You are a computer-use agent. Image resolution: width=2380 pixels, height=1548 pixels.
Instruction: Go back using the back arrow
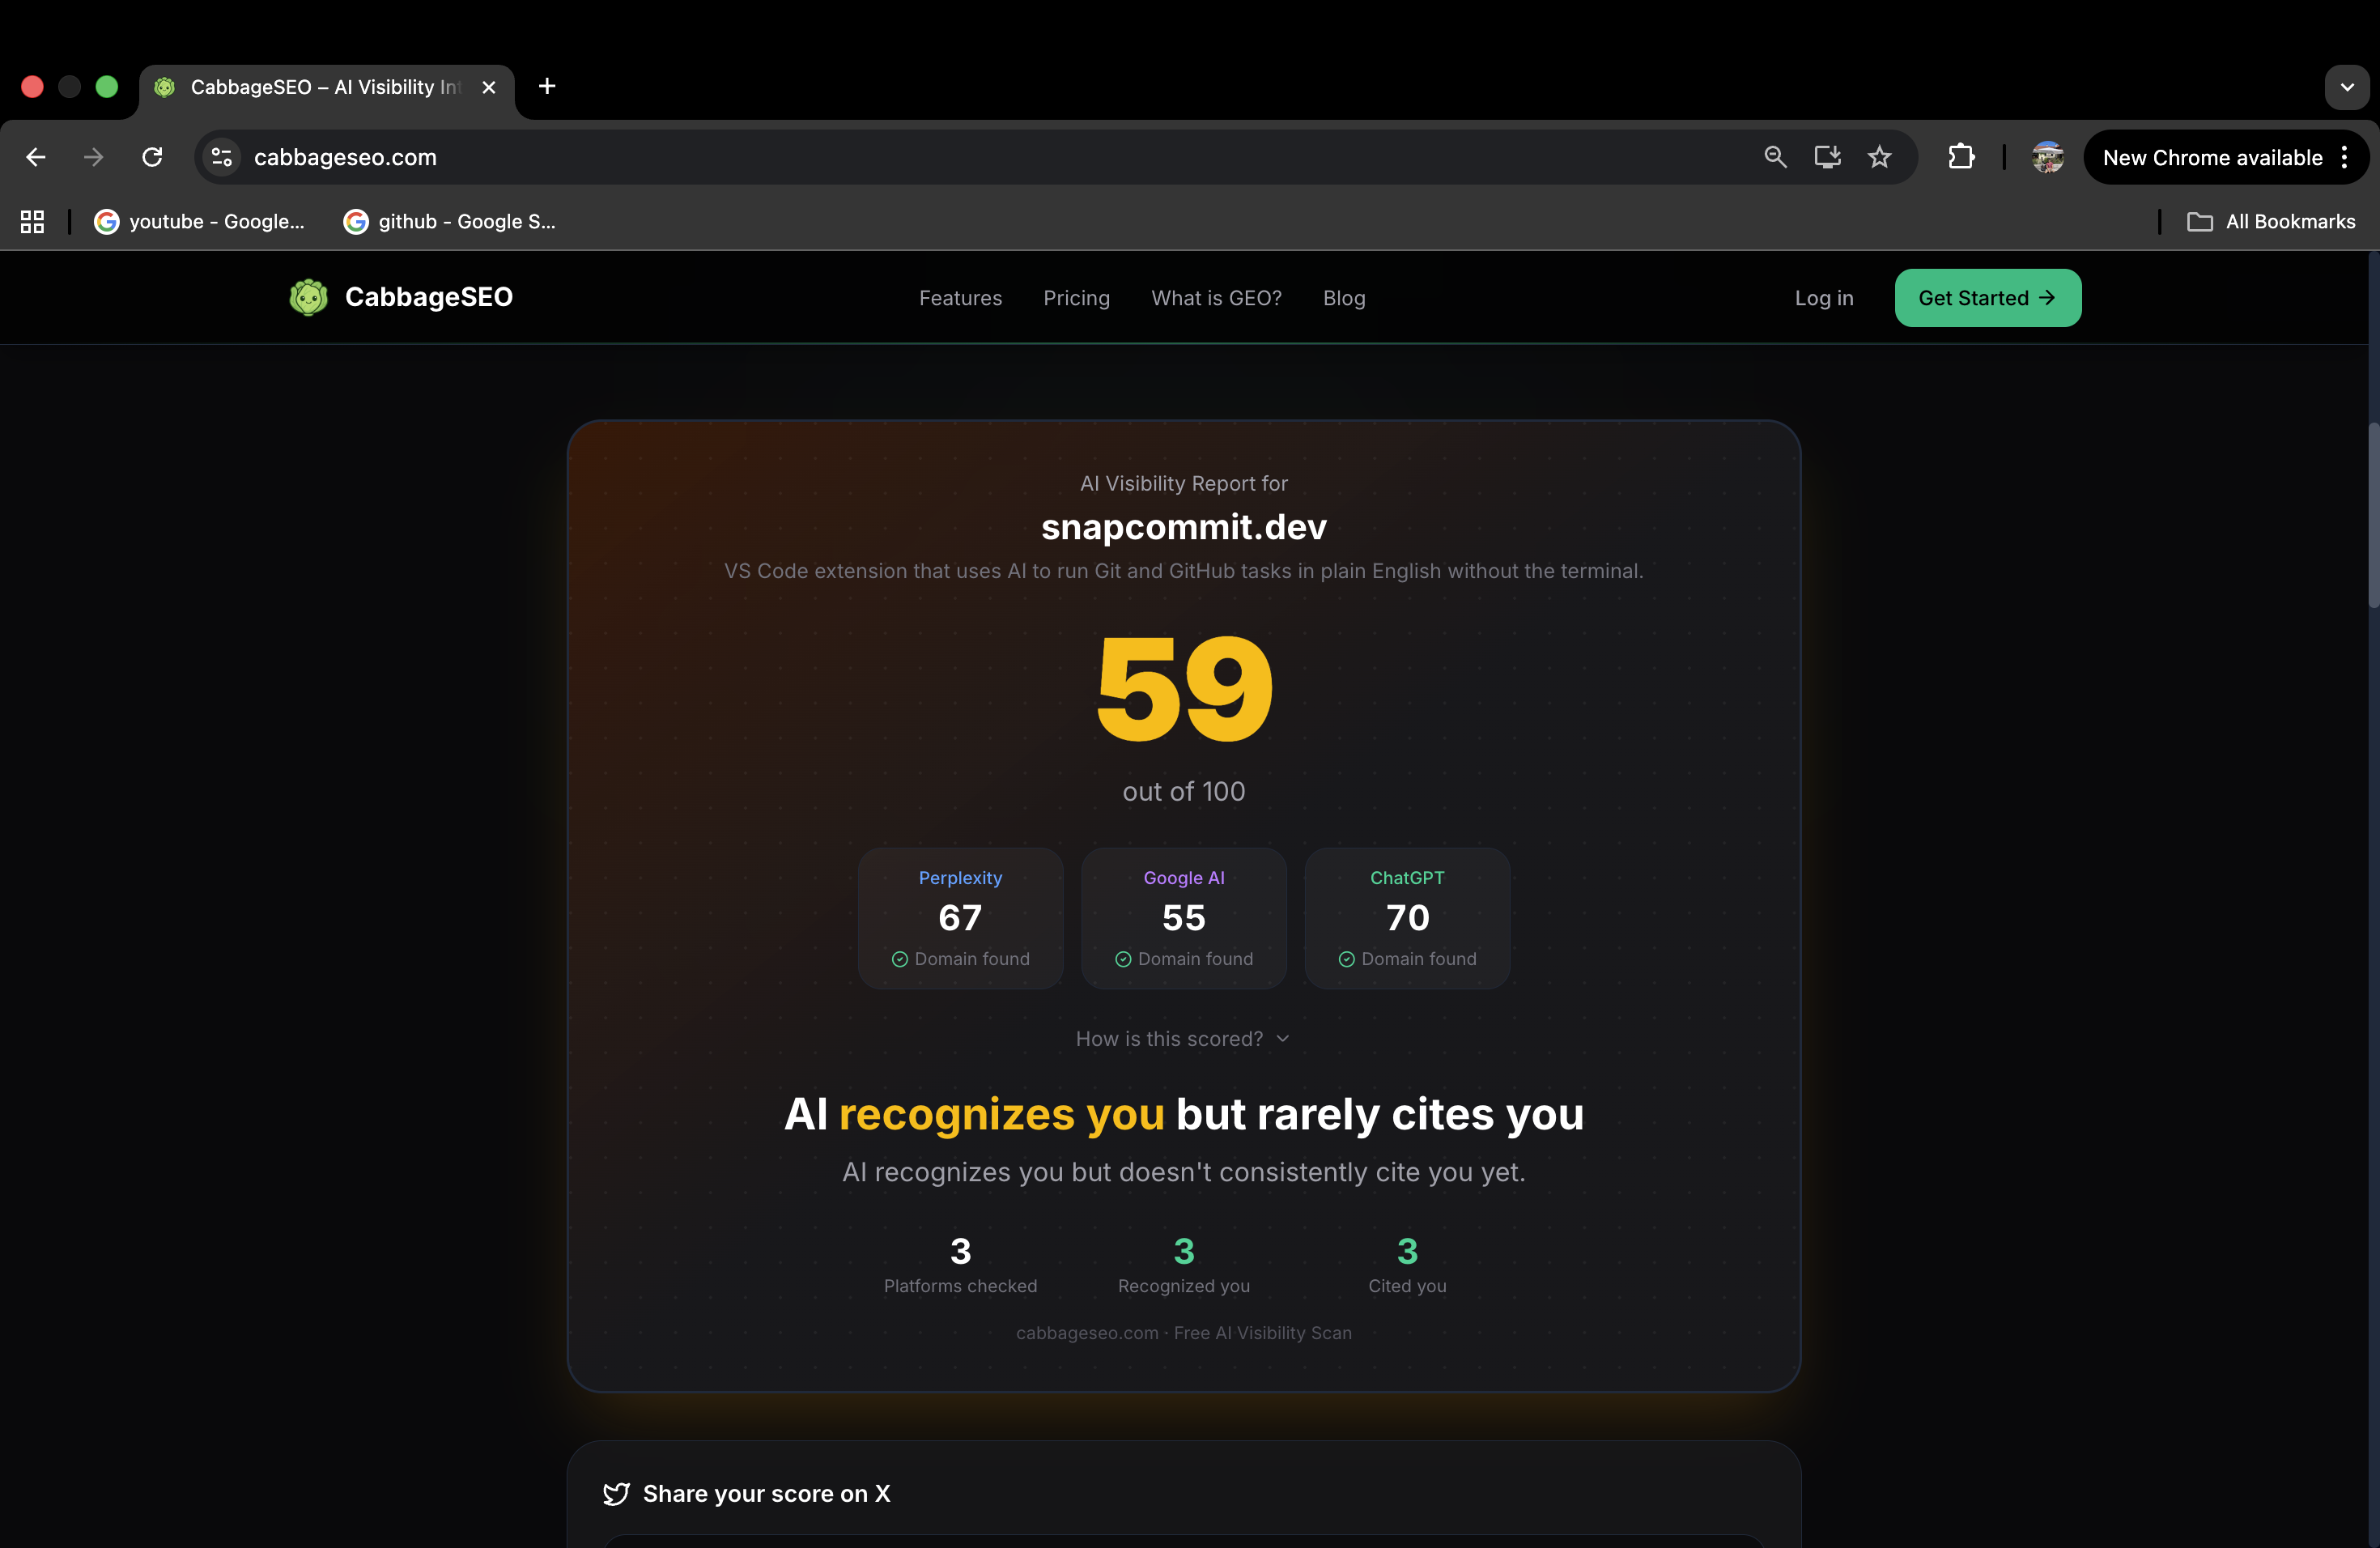[x=35, y=157]
